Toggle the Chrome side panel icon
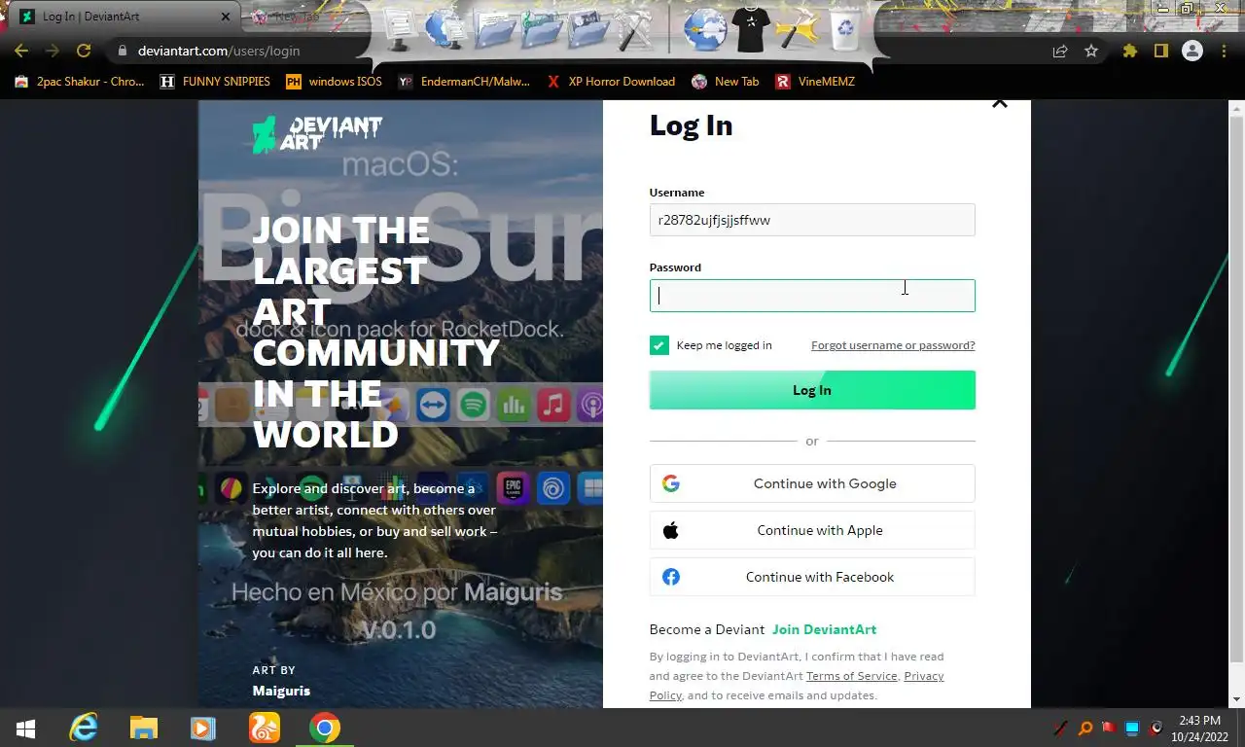 tap(1160, 51)
